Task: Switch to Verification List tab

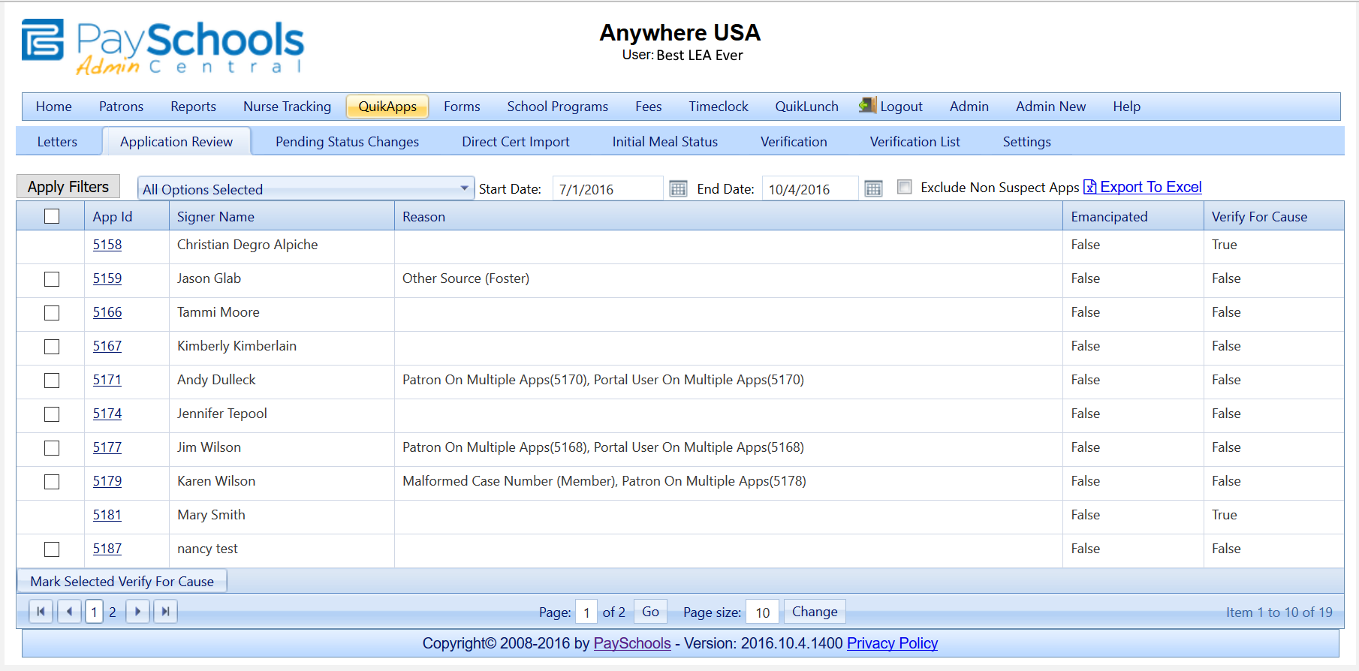Action: (x=915, y=142)
